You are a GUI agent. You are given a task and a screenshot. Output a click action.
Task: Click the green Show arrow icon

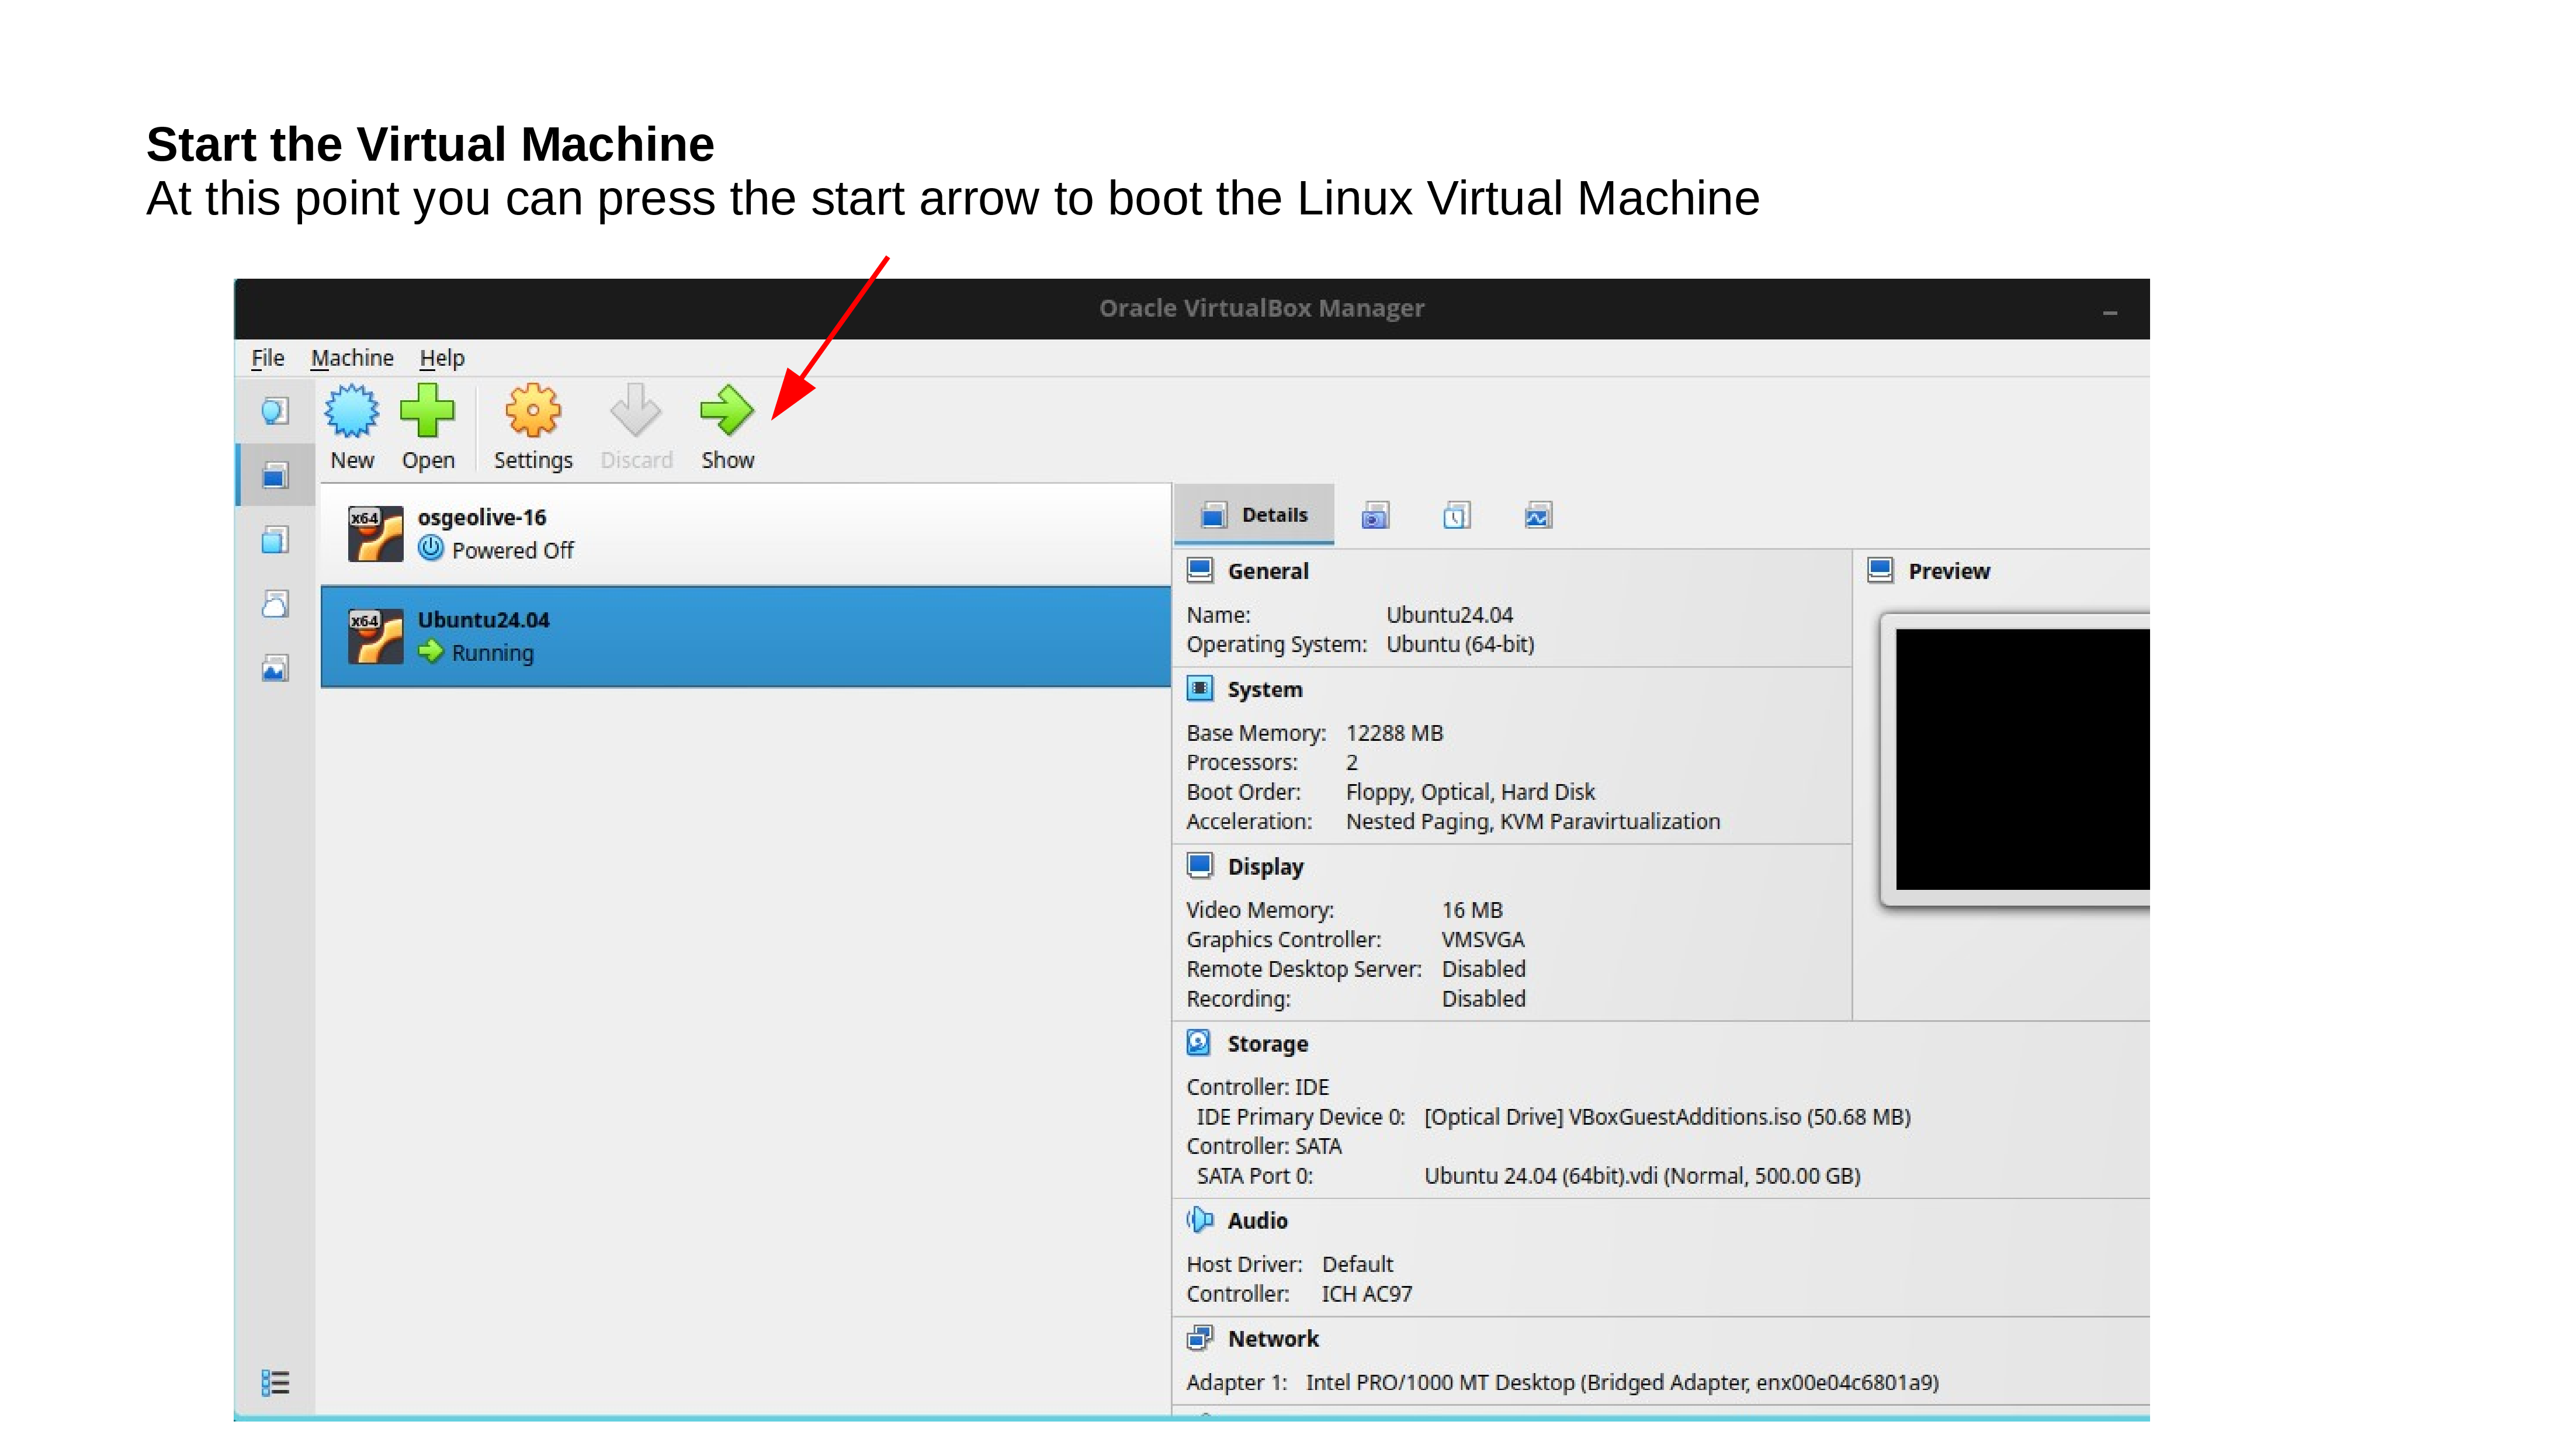coord(727,411)
